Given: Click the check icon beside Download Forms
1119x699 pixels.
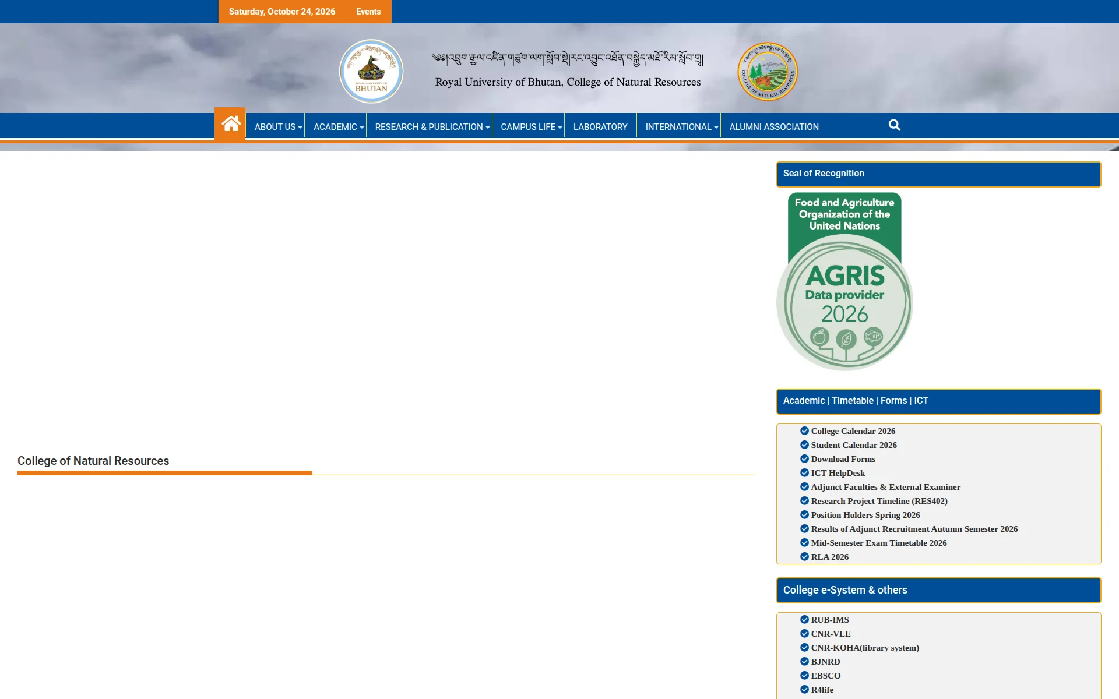Looking at the screenshot, I should (x=804, y=459).
